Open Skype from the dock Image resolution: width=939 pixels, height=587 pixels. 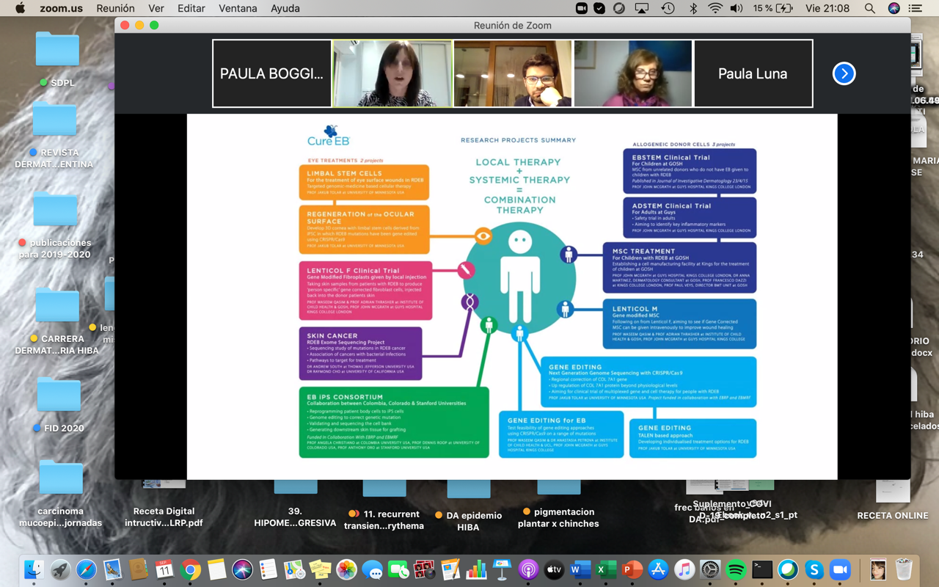814,569
